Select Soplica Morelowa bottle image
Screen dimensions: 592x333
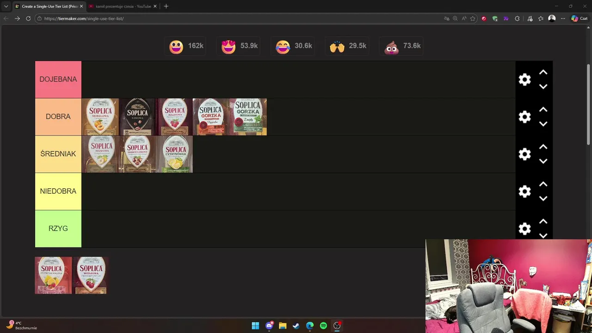pos(100,117)
